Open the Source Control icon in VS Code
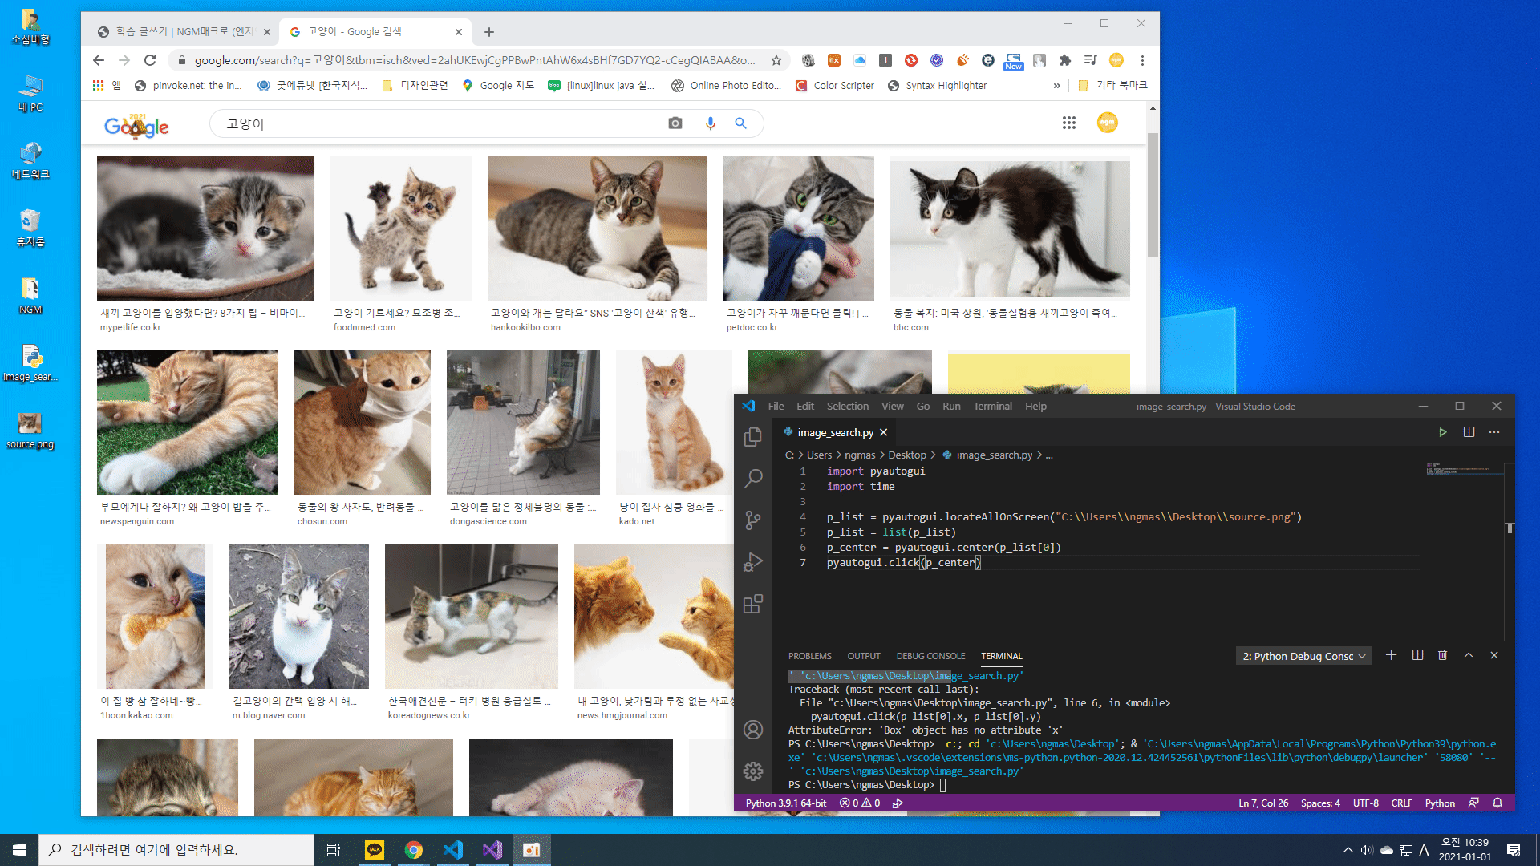This screenshot has height=866, width=1540. [x=752, y=520]
